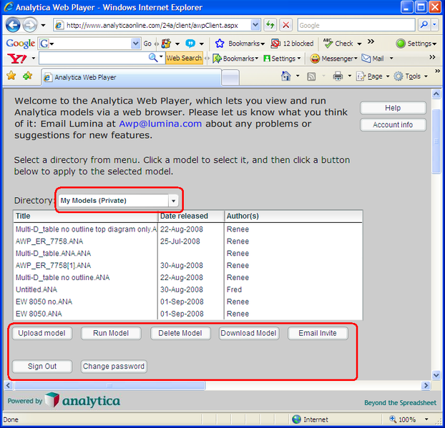This screenshot has width=445, height=428.
Task: Go forward with the browser Forward arrow
Action: (30, 25)
